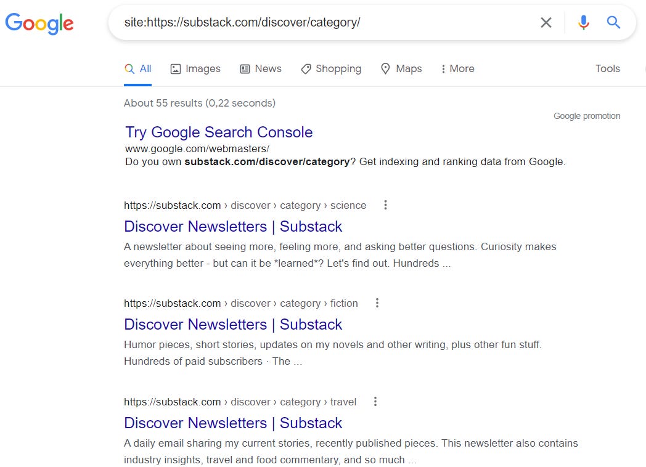Open the three-dot menu for the fiction result
The image size is (646, 467).
[377, 303]
